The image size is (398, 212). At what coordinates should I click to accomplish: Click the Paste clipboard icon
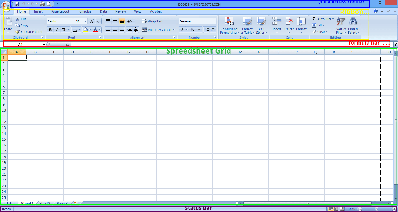pos(8,22)
